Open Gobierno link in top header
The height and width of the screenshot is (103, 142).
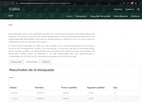(130, 9)
